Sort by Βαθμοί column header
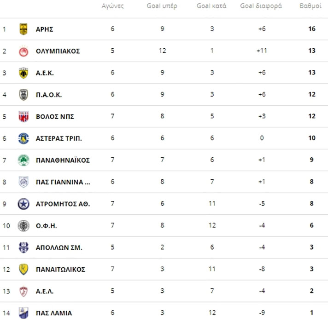 310,6
